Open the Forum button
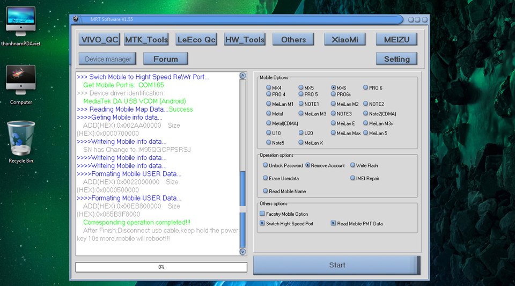515x286 pixels. (x=166, y=59)
